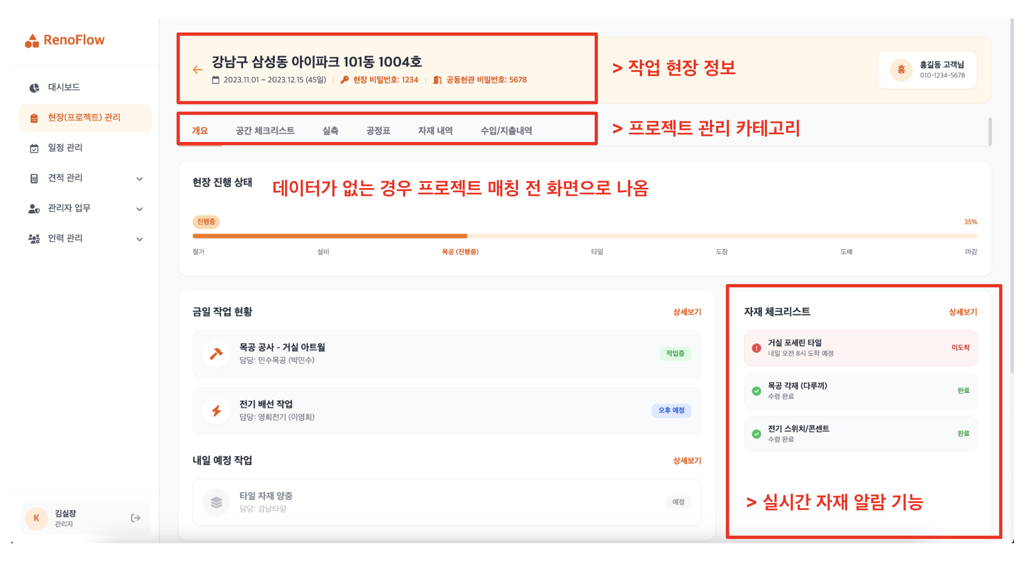The width and height of the screenshot is (1026, 561).
Task: Open 상세보기 link for 자재 체크리스트
Action: pos(962,312)
